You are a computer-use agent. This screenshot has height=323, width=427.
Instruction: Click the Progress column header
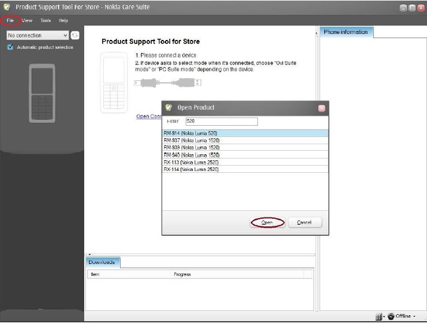click(237, 274)
